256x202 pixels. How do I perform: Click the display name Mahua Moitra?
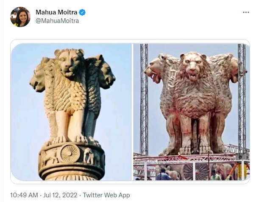56,12
